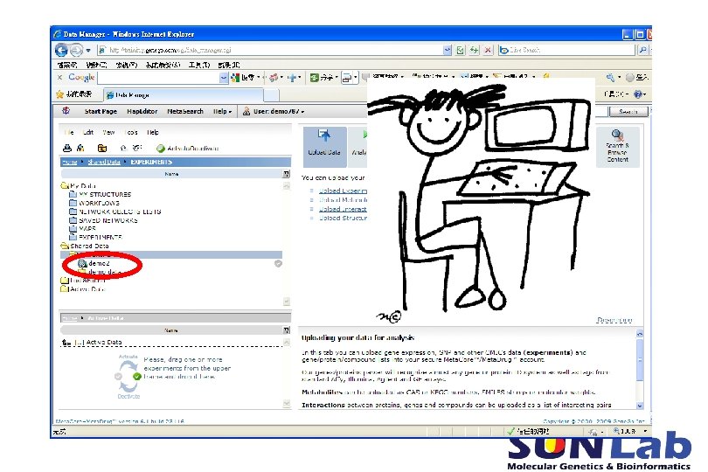Open the MetaSearch menu item
This screenshot has height=472, width=708.
tap(185, 111)
